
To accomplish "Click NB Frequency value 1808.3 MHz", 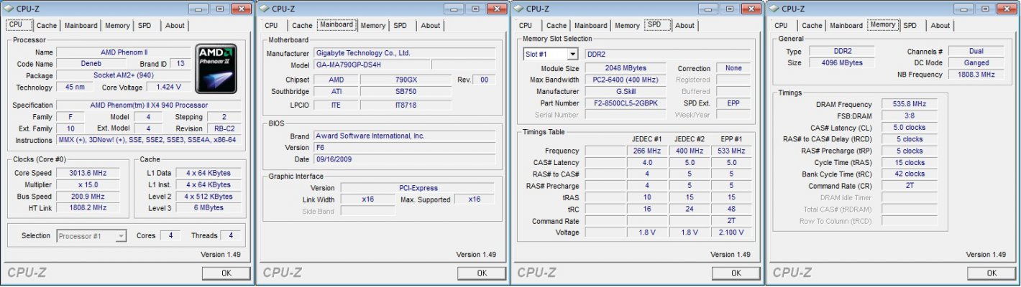I will (976, 75).
